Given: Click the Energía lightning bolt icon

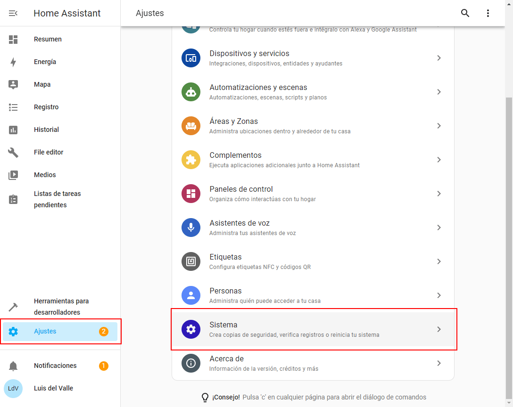Looking at the screenshot, I should (x=13, y=62).
